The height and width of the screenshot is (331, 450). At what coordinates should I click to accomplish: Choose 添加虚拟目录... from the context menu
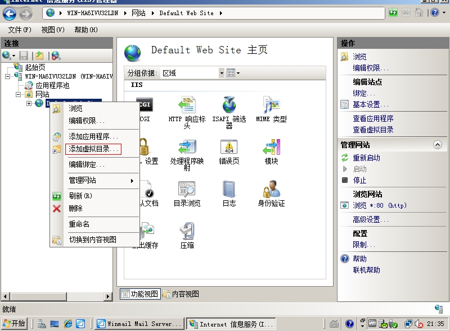pos(93,149)
